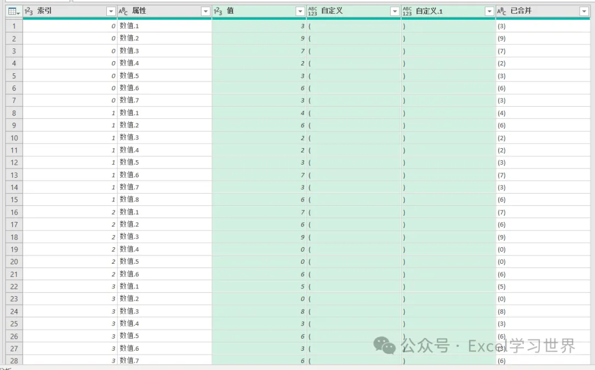
Task: Click 索引 cell 0 in row 1
Action: coord(70,26)
